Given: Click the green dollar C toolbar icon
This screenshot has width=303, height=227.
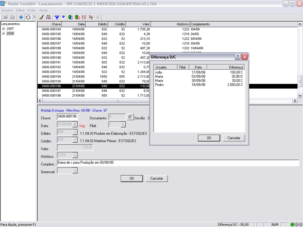Looking at the screenshot, I should [x=70, y=17].
